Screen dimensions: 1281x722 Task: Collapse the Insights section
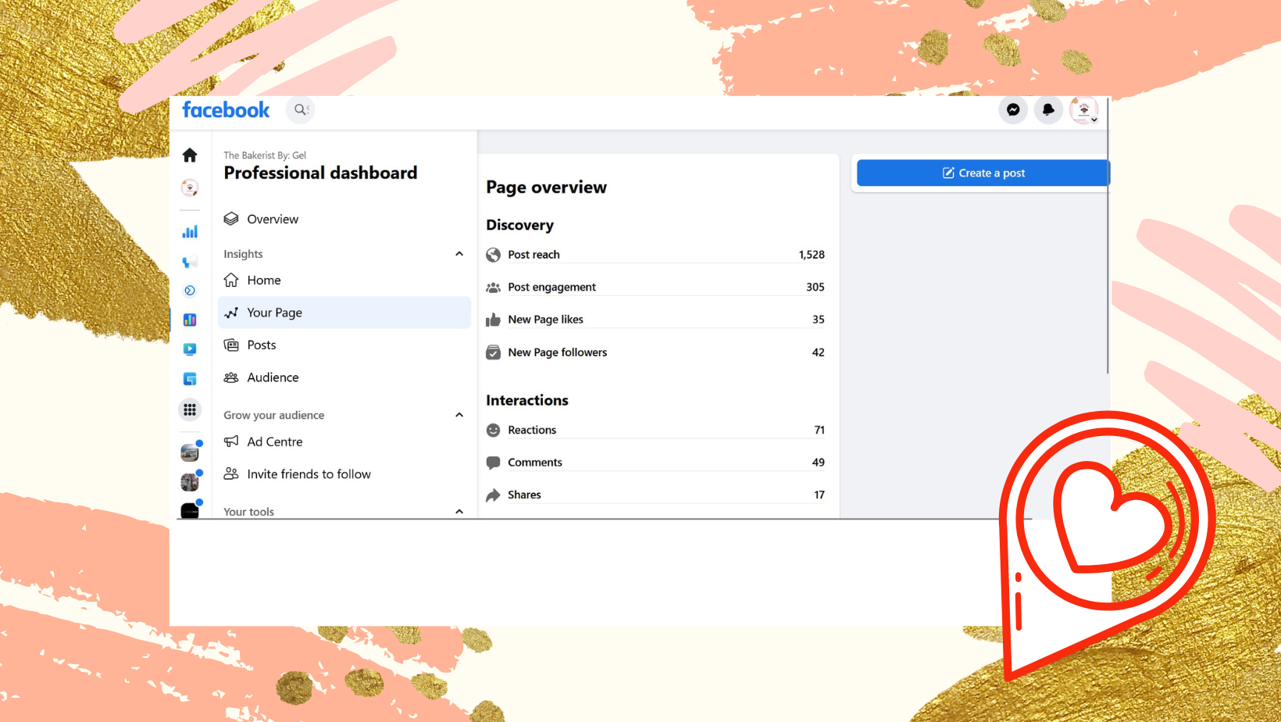pyautogui.click(x=459, y=254)
